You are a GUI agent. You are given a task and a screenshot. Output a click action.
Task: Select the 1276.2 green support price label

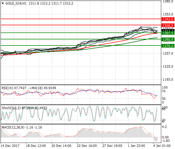tap(168, 46)
